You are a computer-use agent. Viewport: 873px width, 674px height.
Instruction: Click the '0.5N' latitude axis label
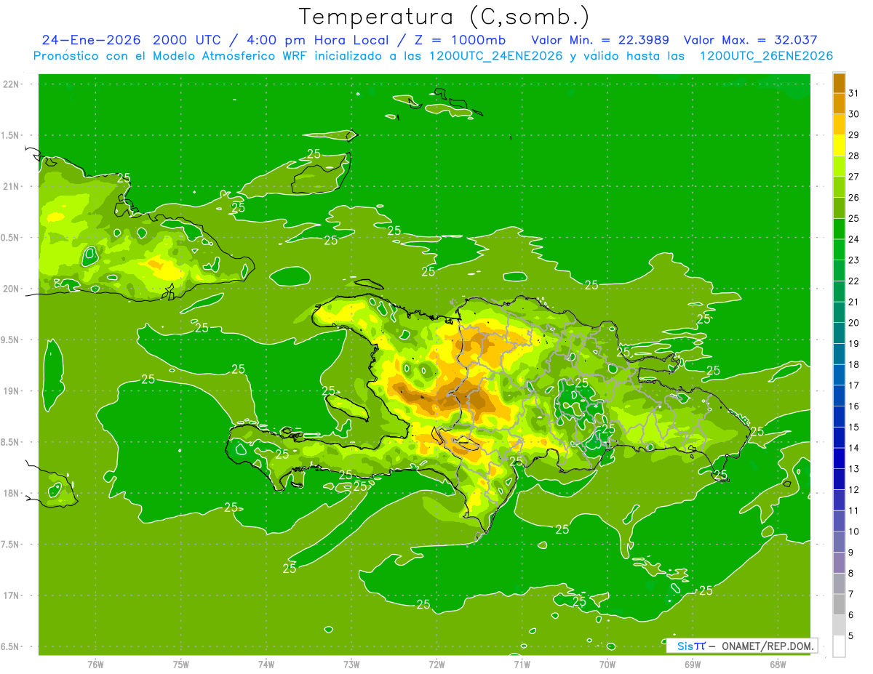point(10,238)
